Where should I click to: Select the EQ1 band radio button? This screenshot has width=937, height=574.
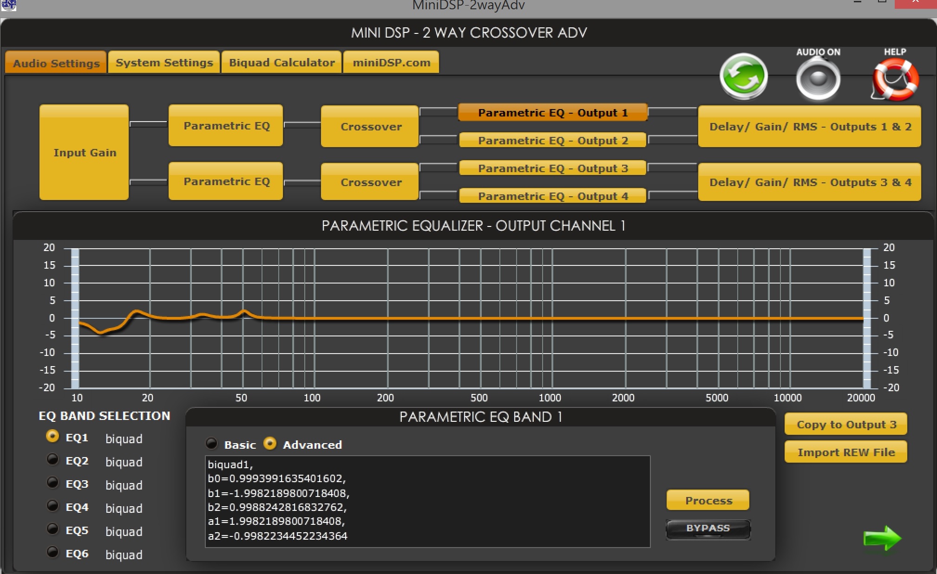[52, 437]
